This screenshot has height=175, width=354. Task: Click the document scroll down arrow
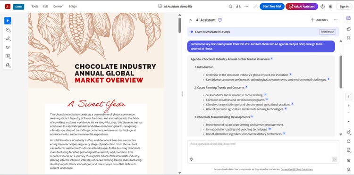180,173
